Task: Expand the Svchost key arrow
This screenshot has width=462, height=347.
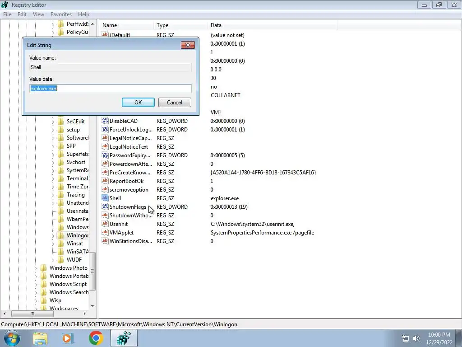Action: coord(53,162)
